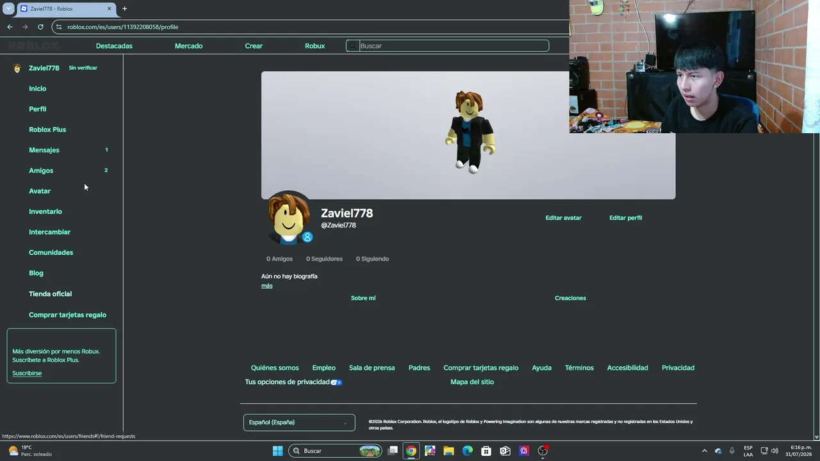The image size is (820, 461).
Task: Open the Windows Start menu
Action: point(277,451)
